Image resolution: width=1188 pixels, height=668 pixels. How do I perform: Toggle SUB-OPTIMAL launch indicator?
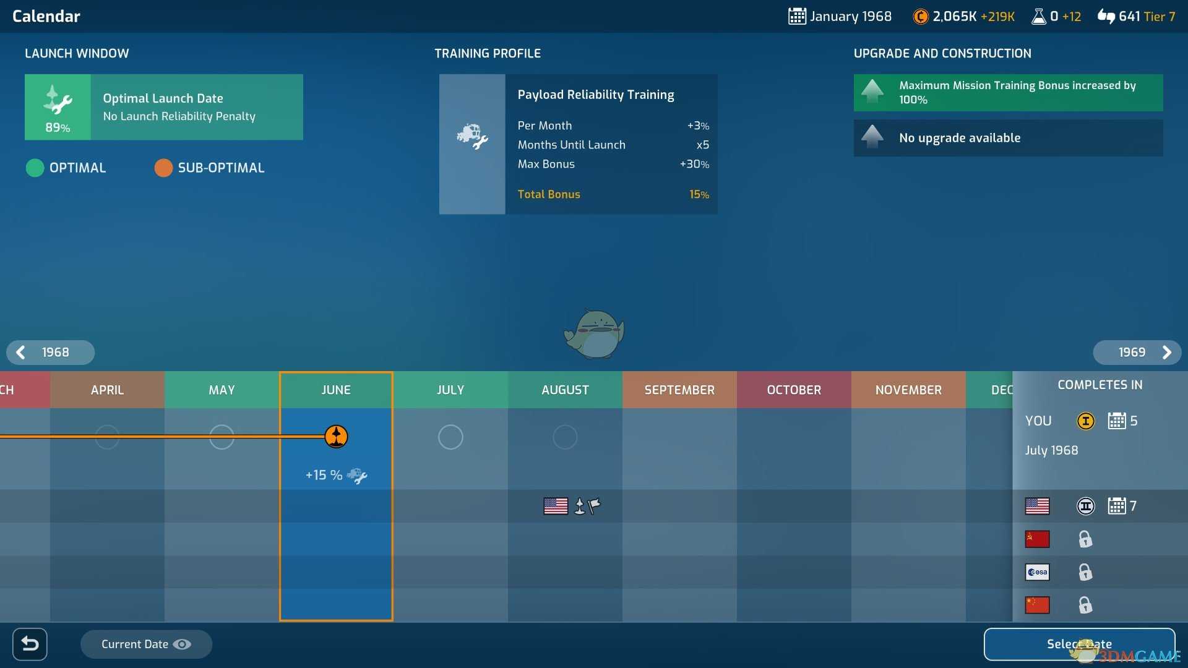[x=163, y=168]
